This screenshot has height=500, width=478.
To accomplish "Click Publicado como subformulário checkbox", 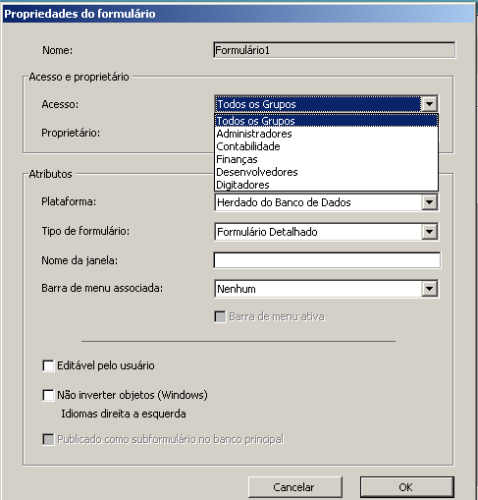I will tap(48, 439).
